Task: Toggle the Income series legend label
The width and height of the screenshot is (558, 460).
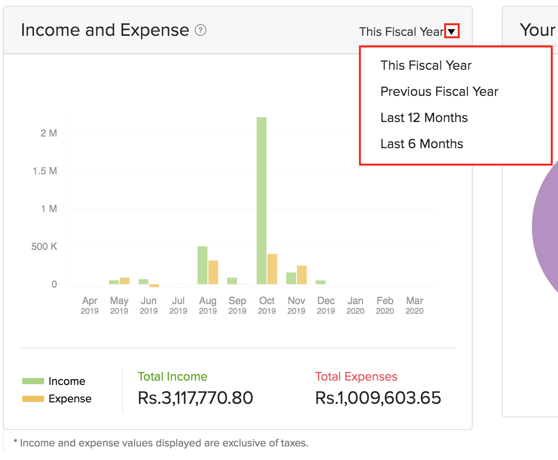Action: click(67, 381)
